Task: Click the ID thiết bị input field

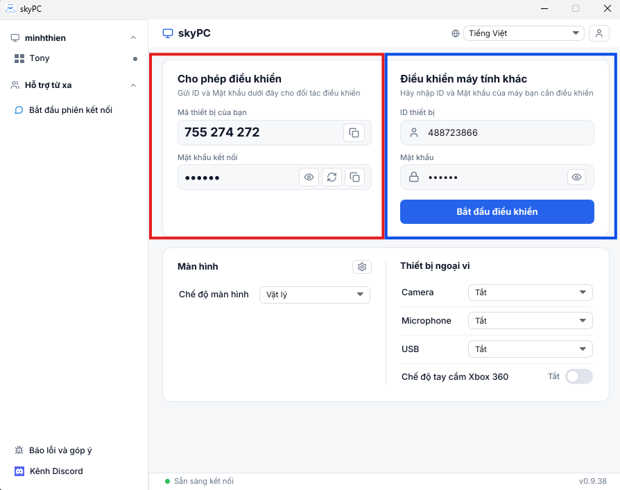Action: click(497, 133)
